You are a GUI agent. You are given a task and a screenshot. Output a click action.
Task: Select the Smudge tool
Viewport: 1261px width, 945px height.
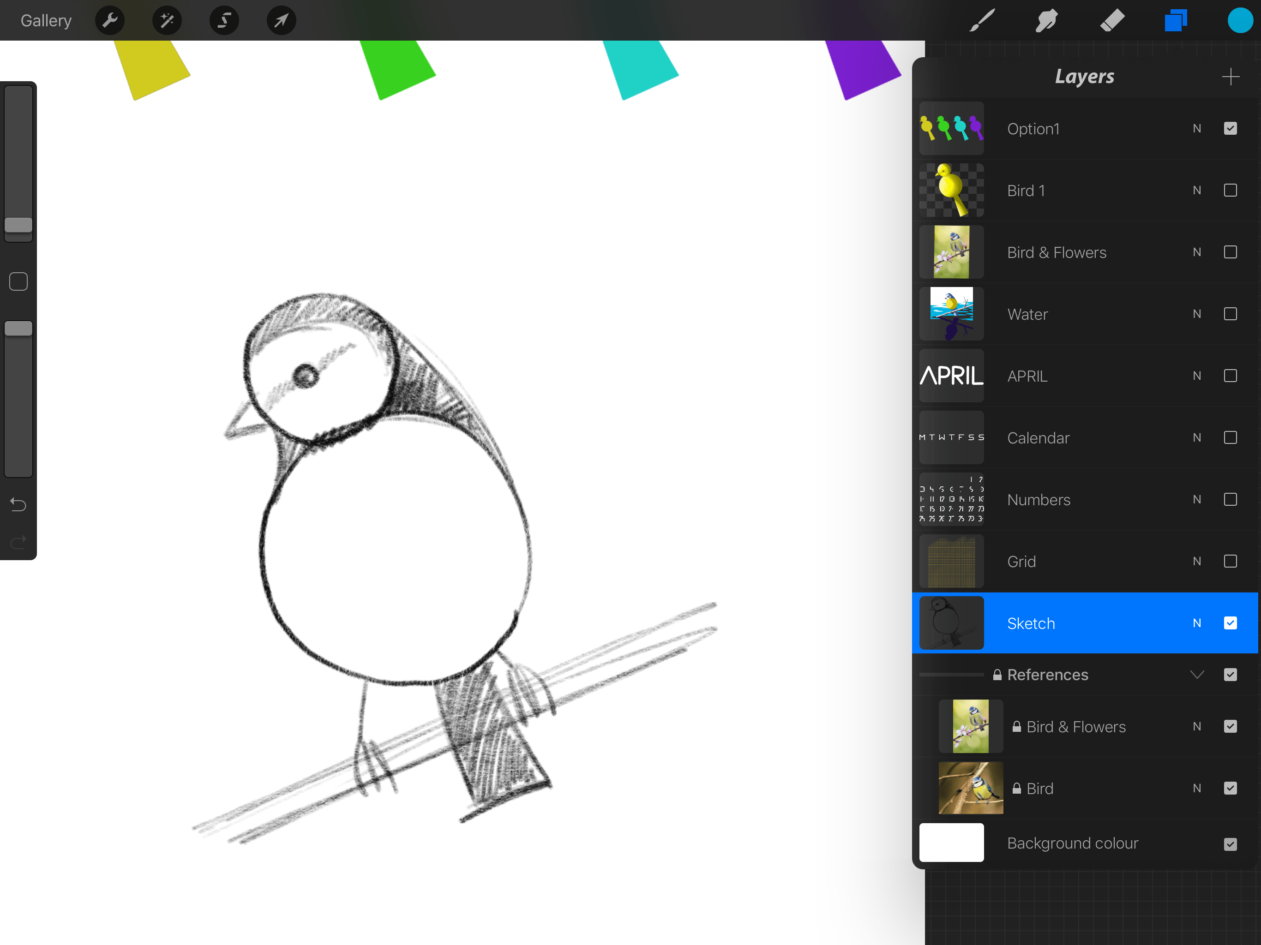(1046, 21)
